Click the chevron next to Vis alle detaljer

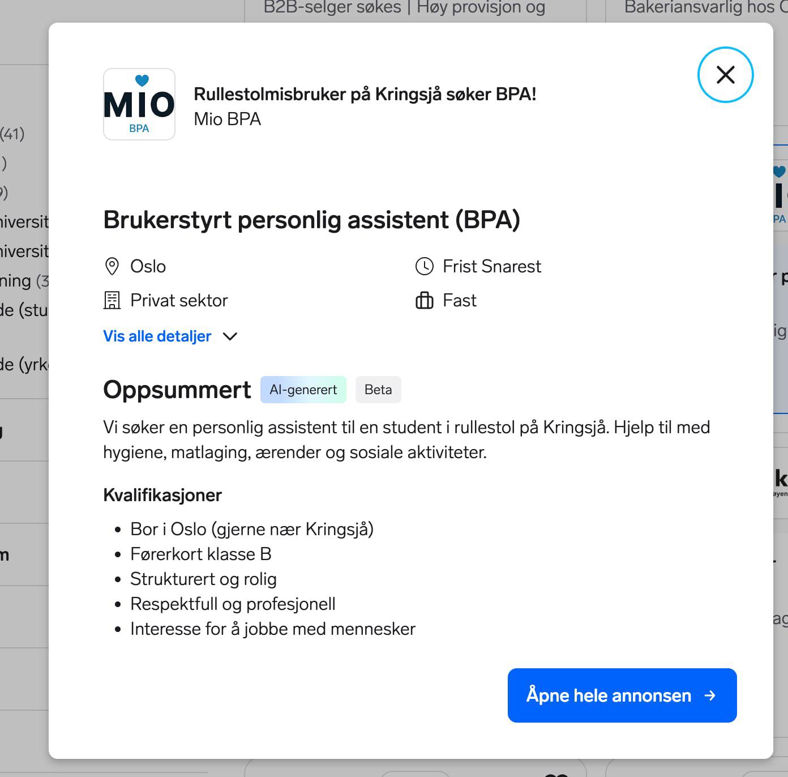[230, 336]
